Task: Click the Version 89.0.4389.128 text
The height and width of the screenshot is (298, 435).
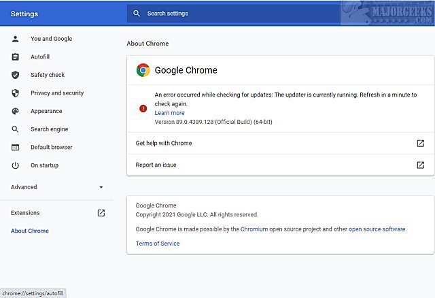Action: (x=213, y=122)
